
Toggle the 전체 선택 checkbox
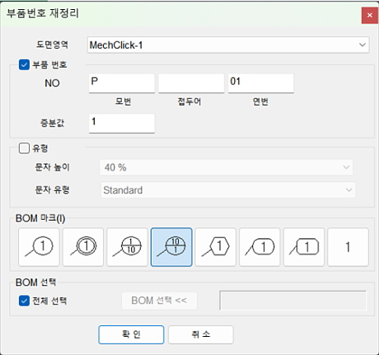[24, 301]
